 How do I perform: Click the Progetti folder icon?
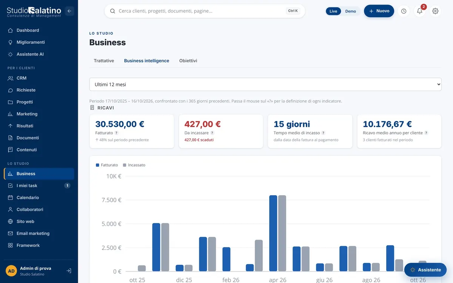10,102
